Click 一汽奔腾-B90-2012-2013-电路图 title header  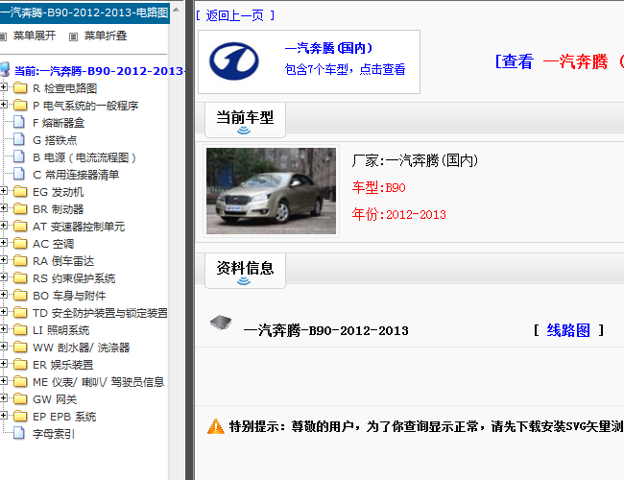pyautogui.click(x=84, y=12)
